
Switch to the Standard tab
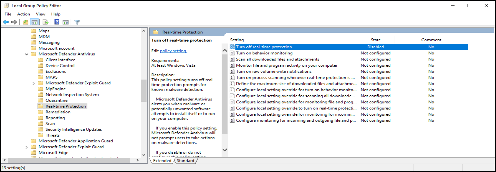(185, 160)
